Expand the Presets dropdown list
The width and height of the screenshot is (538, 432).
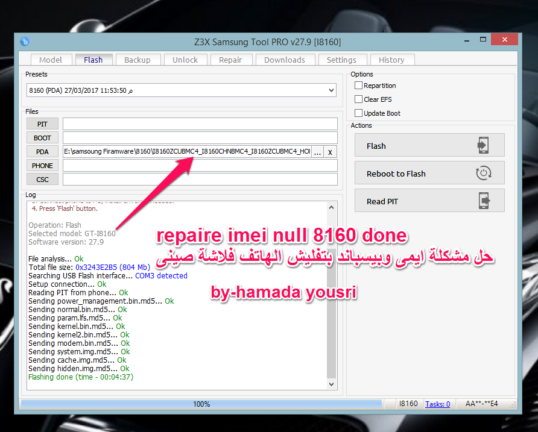pyautogui.click(x=331, y=90)
